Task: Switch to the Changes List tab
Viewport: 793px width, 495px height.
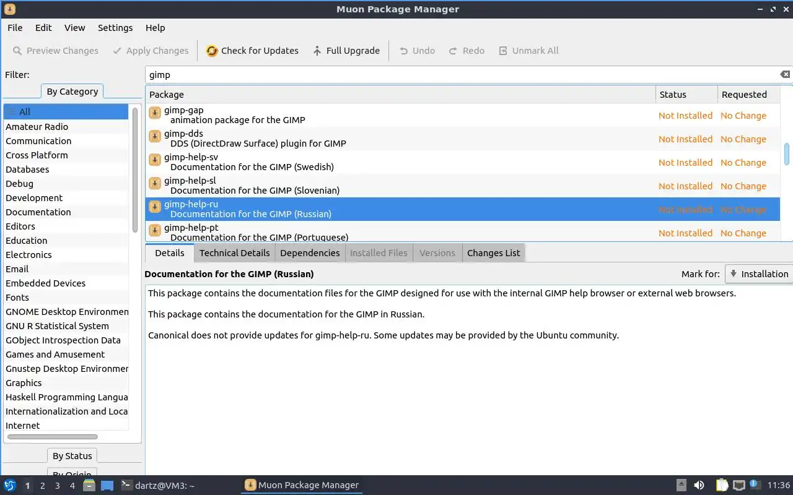Action: click(x=493, y=252)
